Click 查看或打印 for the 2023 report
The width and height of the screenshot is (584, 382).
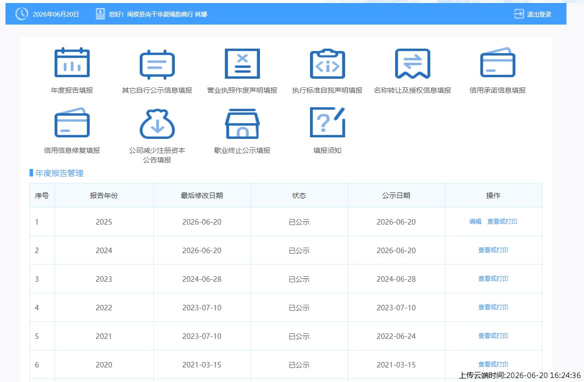493,279
